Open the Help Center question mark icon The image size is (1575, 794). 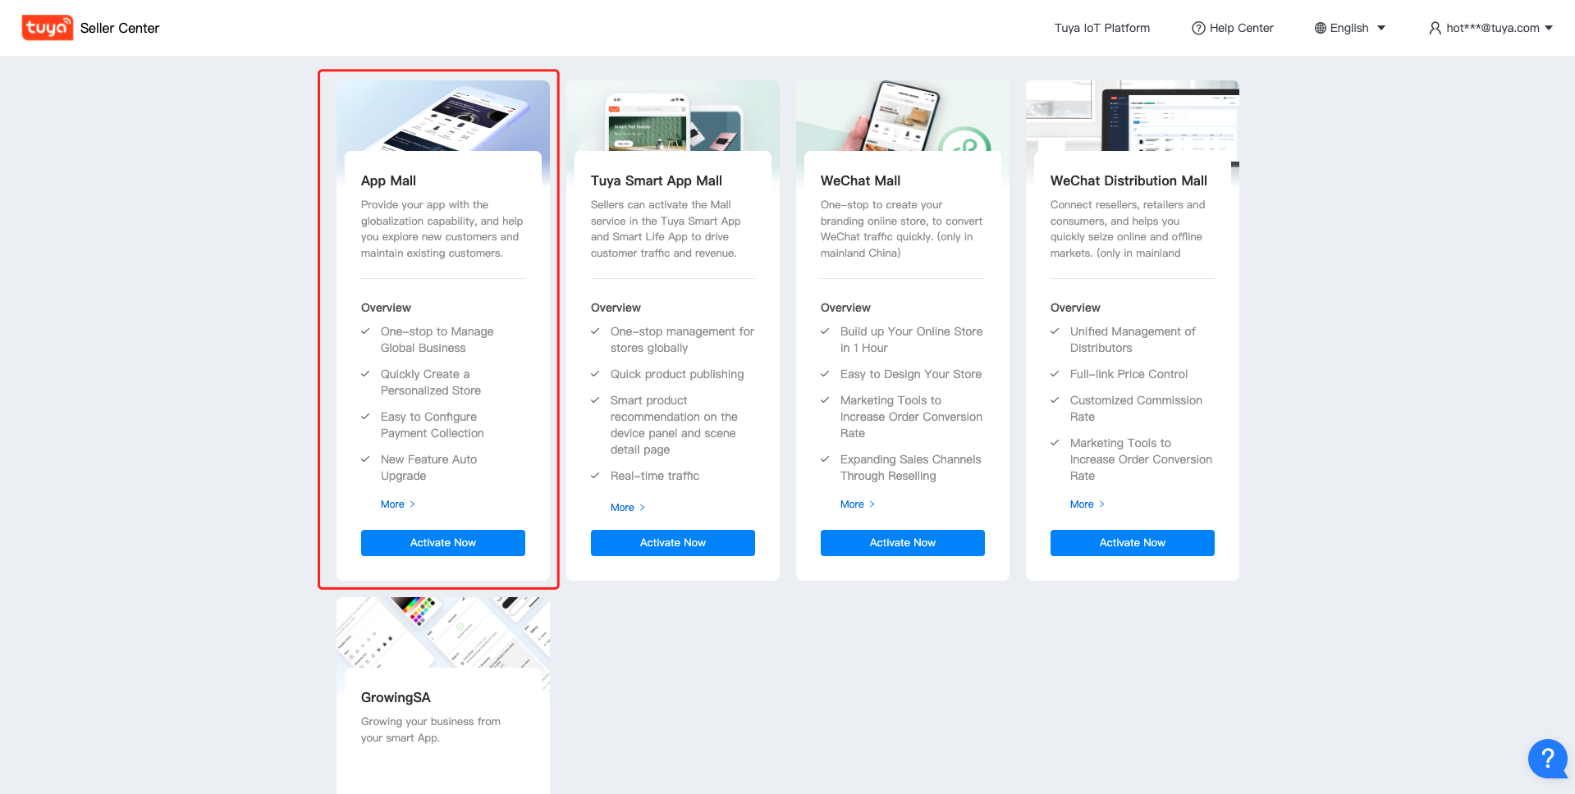[1198, 27]
